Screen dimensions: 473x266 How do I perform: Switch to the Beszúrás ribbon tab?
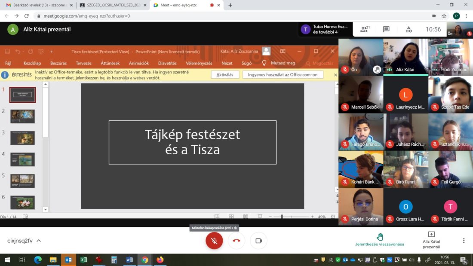click(x=58, y=63)
